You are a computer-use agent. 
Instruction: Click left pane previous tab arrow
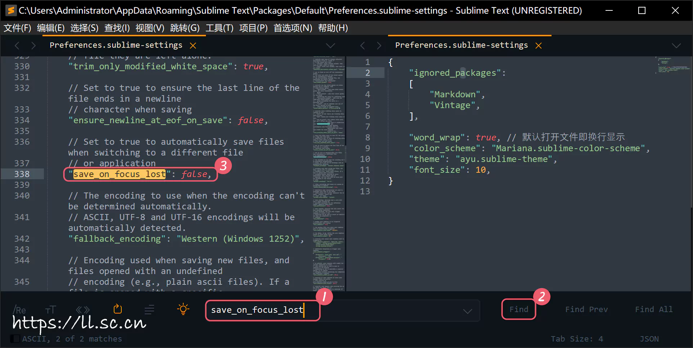click(17, 46)
